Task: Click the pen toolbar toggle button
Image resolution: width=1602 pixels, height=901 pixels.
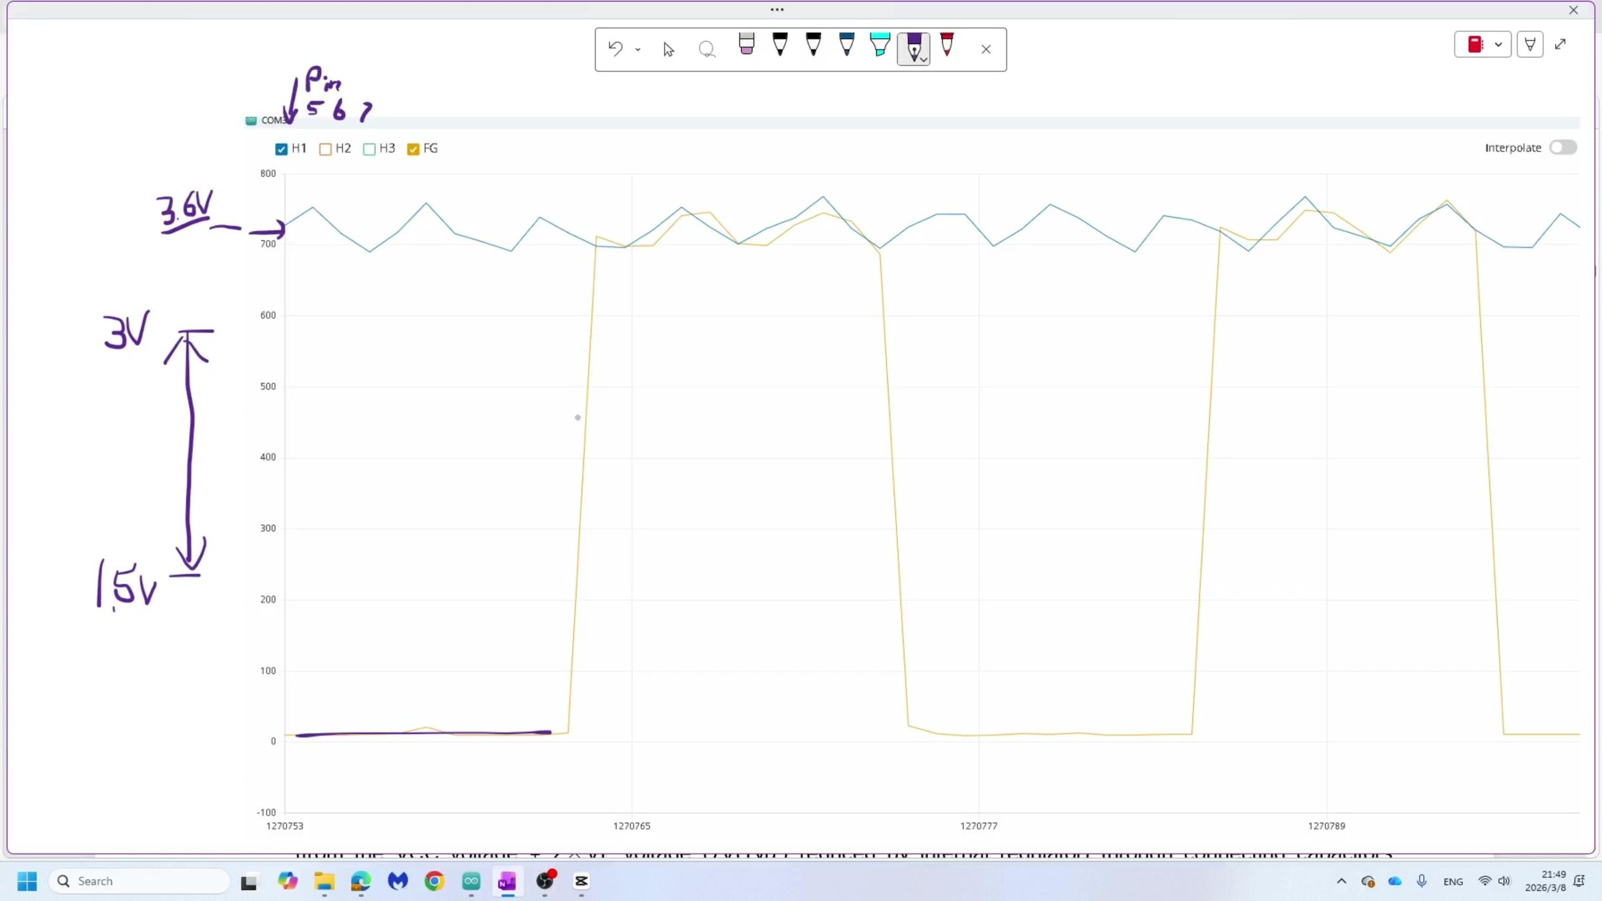Action: pyautogui.click(x=1529, y=45)
